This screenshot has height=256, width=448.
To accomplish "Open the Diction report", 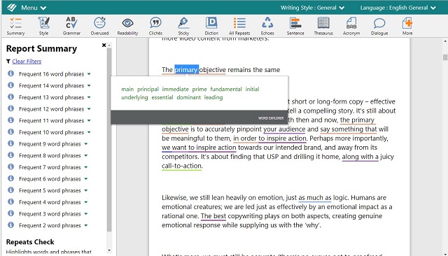I will (211, 26).
